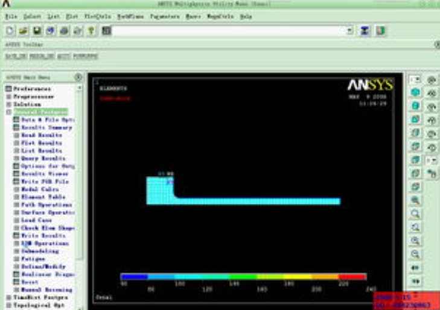The image size is (440, 310).
Task: Click the Save Analysis floppy disk icon
Action: pos(37,31)
